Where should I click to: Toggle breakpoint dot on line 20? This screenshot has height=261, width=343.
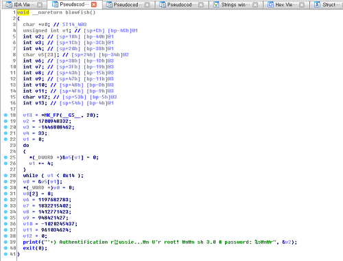tap(5, 127)
